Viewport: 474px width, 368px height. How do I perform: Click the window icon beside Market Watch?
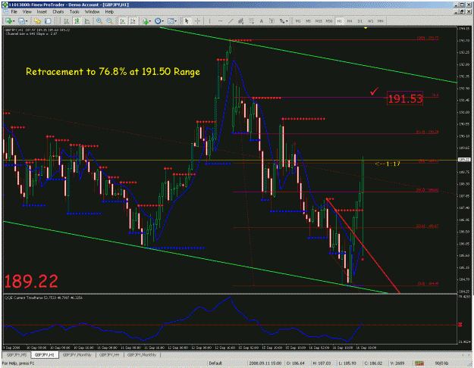click(x=48, y=21)
